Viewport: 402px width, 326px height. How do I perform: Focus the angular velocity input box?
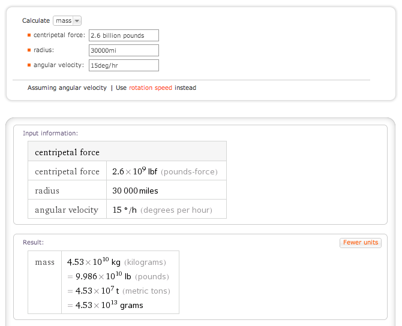click(124, 65)
